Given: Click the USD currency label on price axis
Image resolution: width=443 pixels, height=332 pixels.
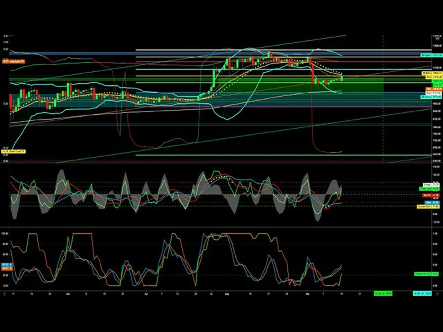Looking at the screenshot, I should coord(437,38).
